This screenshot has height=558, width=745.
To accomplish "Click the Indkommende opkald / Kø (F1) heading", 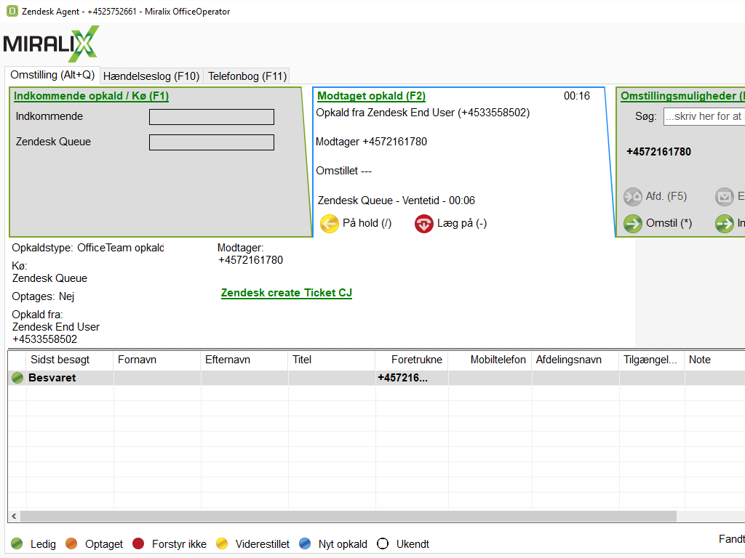I will click(92, 96).
